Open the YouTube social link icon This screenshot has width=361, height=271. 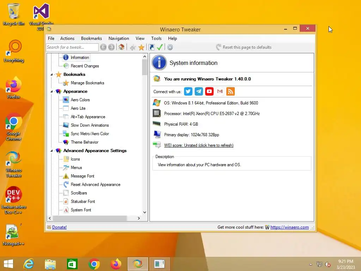pyautogui.click(x=209, y=91)
